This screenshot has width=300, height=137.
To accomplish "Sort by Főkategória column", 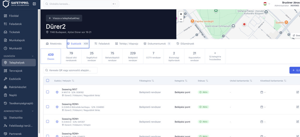I will tap(146, 81).
